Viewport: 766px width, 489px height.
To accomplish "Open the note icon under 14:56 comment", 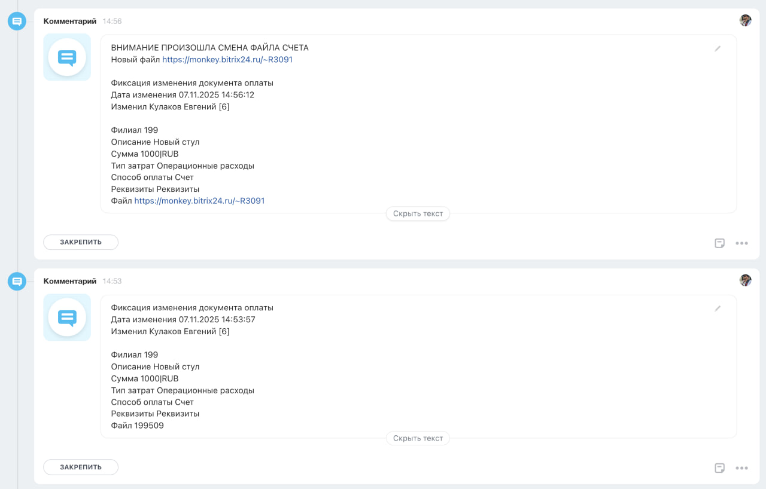I will point(720,243).
